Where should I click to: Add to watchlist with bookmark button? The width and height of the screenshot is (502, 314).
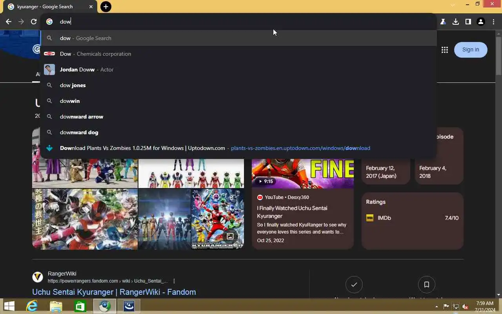[426, 285]
